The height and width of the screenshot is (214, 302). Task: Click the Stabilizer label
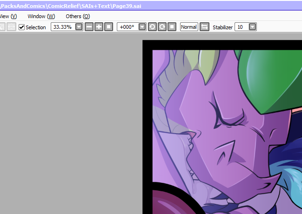coord(222,27)
